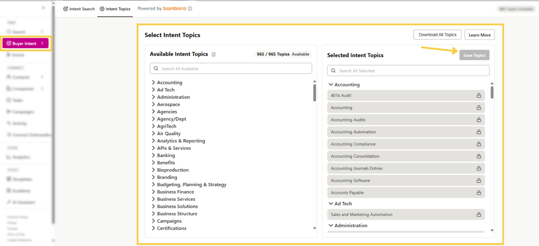Switch to the Intent Search tab
Viewport: 539px width, 246px height.
click(x=79, y=9)
